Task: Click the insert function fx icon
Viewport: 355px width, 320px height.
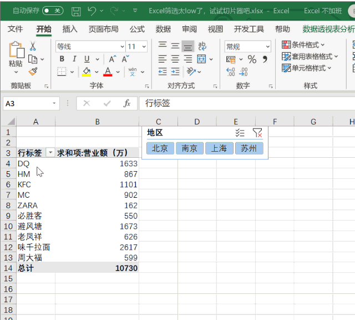Action: click(127, 103)
